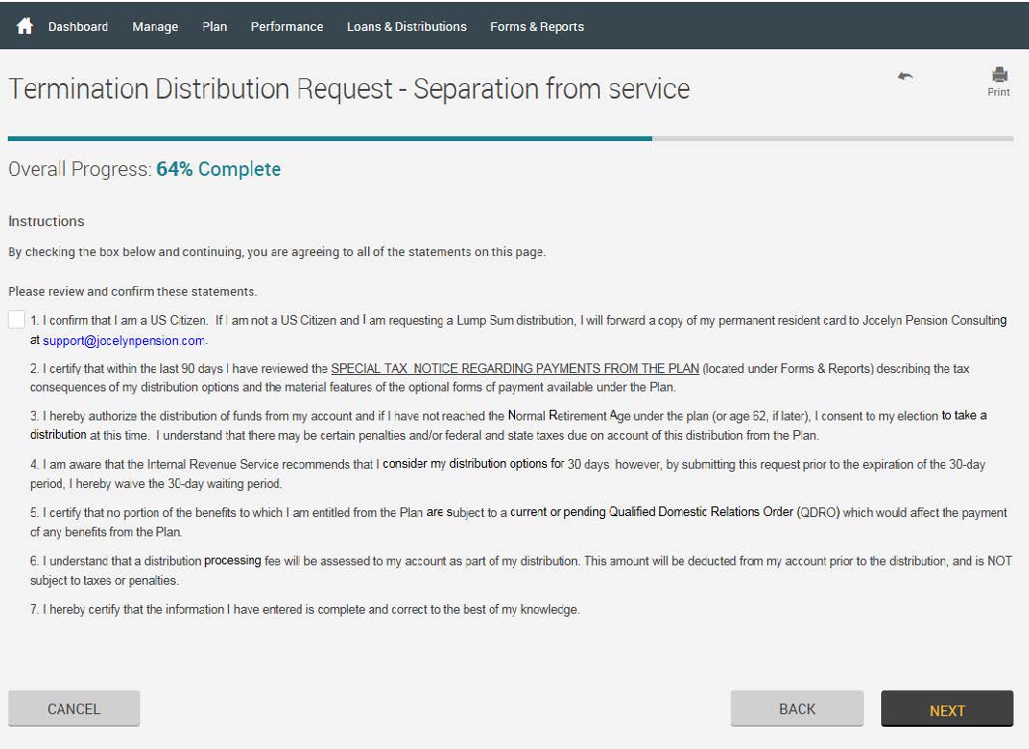This screenshot has height=749, width=1029.
Task: Check the box confirming the statements
Action: click(16, 320)
